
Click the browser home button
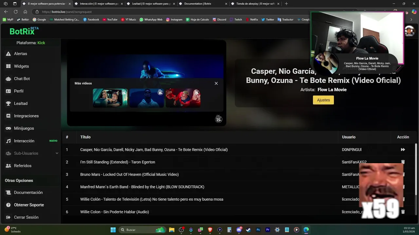[x=25, y=11]
